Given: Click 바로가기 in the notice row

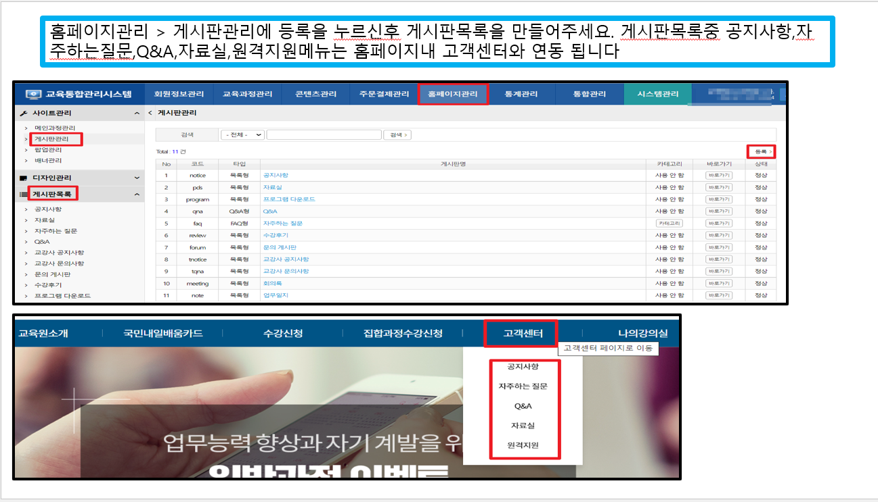Looking at the screenshot, I should pos(718,176).
